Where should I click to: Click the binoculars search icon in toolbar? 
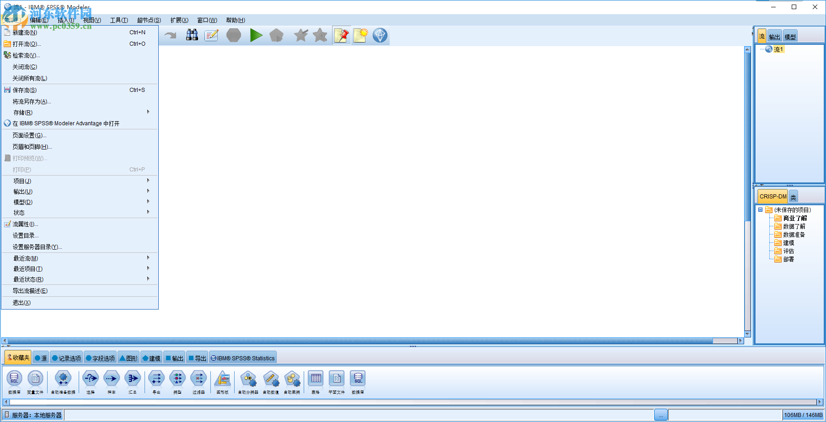coord(192,35)
